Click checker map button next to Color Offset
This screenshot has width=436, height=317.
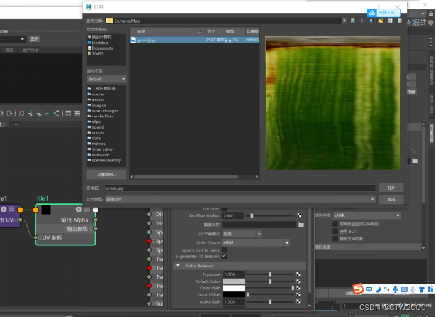[x=298, y=294]
